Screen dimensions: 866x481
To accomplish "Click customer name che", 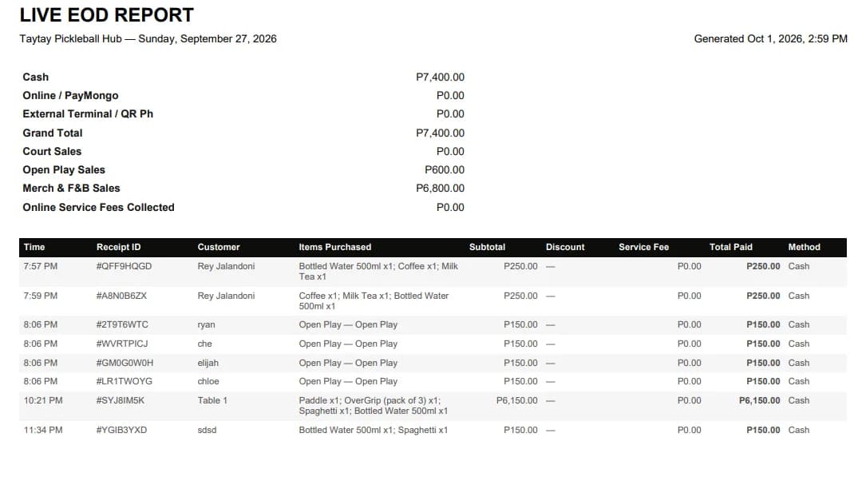I will [x=205, y=344].
